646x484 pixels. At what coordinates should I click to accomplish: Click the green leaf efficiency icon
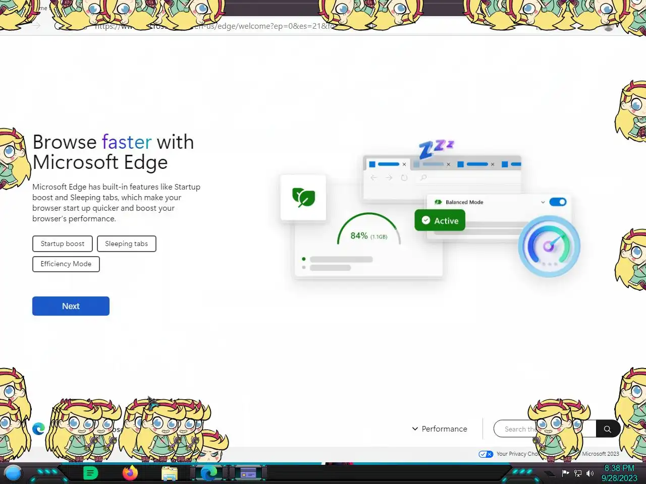click(x=303, y=197)
